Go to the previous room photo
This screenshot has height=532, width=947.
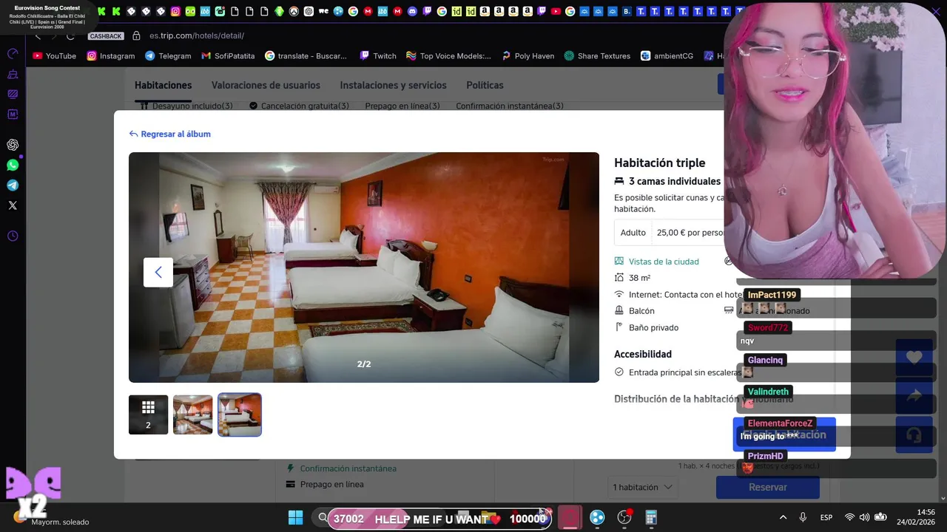tap(158, 273)
